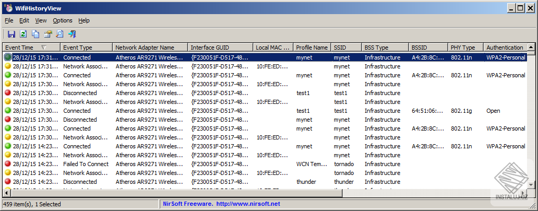Click '459 item(s), 1 Selected' status text
This screenshot has height=211, width=538.
click(32, 204)
